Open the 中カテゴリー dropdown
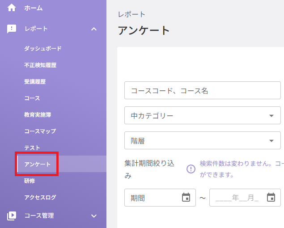284x228 pixels. [x=203, y=115]
